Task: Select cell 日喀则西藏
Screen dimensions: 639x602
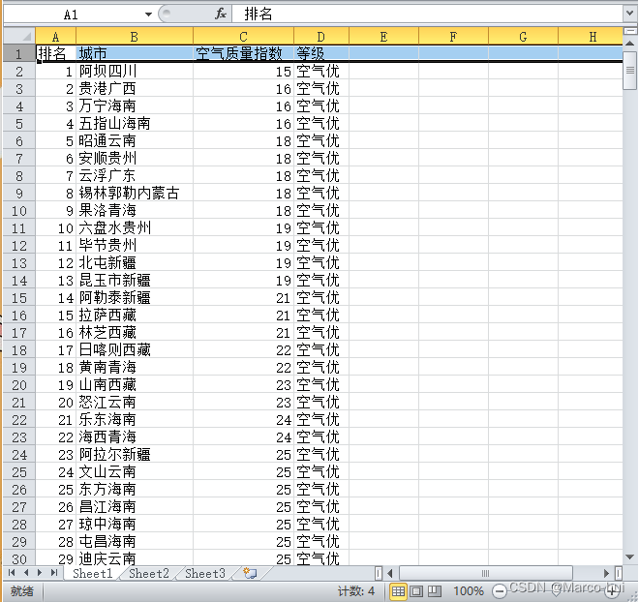Action: [135, 350]
